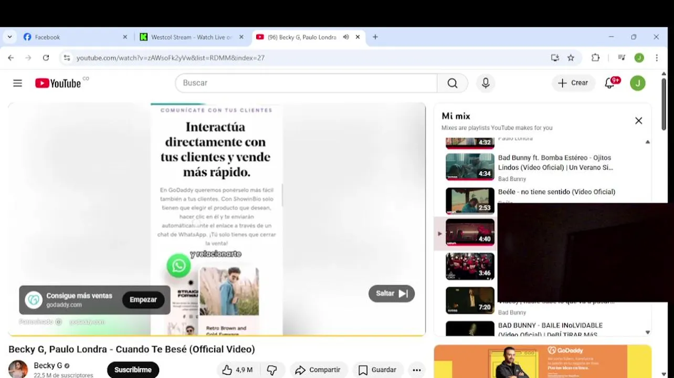Focus the Buscar search field
The width and height of the screenshot is (674, 378).
click(x=306, y=83)
